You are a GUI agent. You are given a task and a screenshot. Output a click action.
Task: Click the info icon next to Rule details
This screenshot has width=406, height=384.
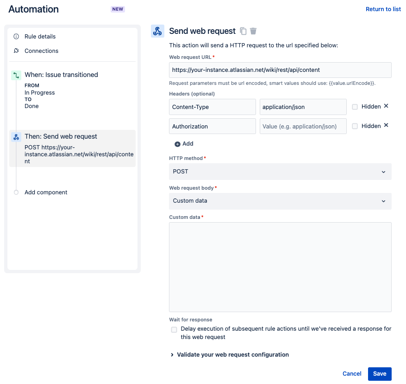tap(17, 36)
